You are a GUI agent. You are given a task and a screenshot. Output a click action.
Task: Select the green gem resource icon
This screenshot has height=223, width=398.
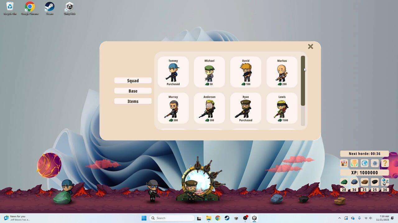pos(344,182)
